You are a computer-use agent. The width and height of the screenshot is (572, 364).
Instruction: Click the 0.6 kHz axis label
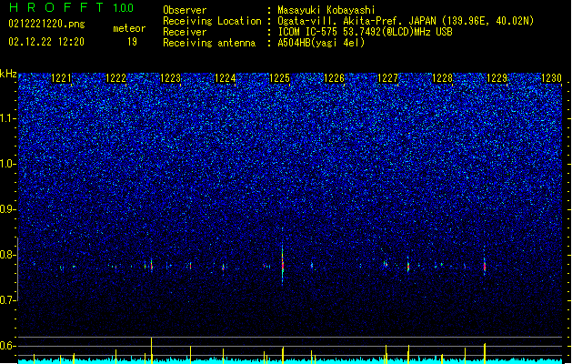pyautogui.click(x=7, y=346)
